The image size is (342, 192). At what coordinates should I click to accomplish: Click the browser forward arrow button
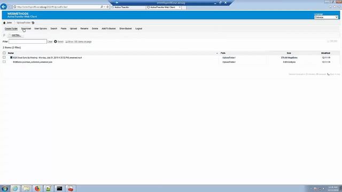(x=10, y=7)
